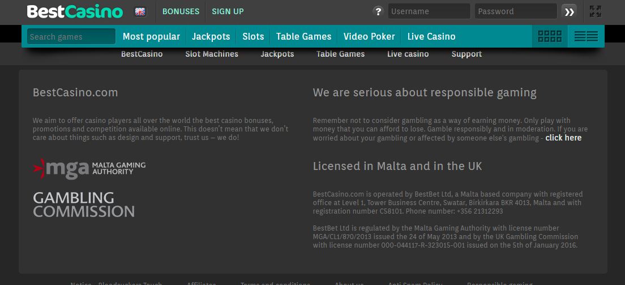Click the 'BestCasino.com' heading

point(75,92)
